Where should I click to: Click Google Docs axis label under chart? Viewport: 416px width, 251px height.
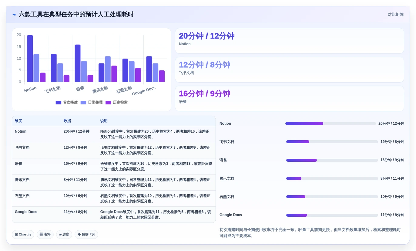(144, 91)
